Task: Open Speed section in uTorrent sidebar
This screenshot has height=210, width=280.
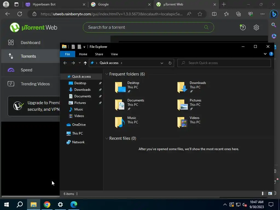Action: pyautogui.click(x=30, y=70)
